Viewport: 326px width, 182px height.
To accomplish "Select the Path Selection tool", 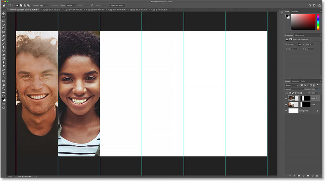I will pos(4,77).
